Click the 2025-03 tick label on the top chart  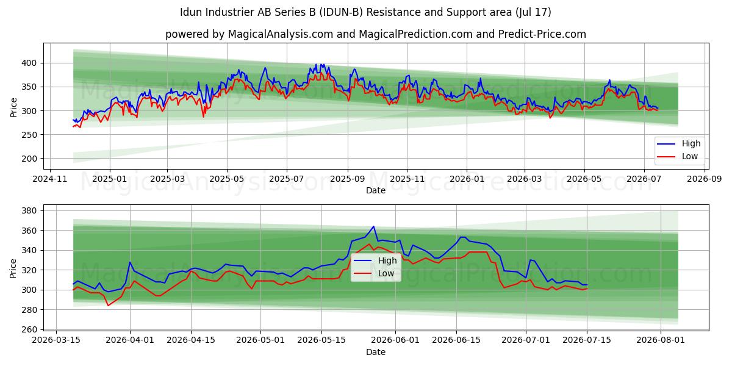tap(168, 179)
